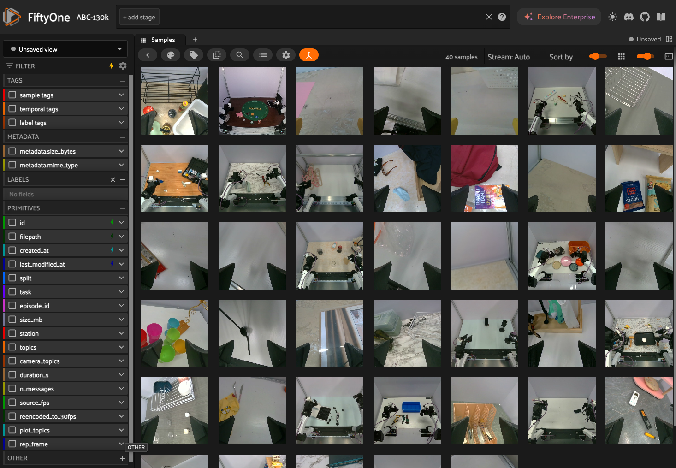This screenshot has height=468, width=676.
Task: Check the duration_s field checkbox
Action: pyautogui.click(x=12, y=375)
